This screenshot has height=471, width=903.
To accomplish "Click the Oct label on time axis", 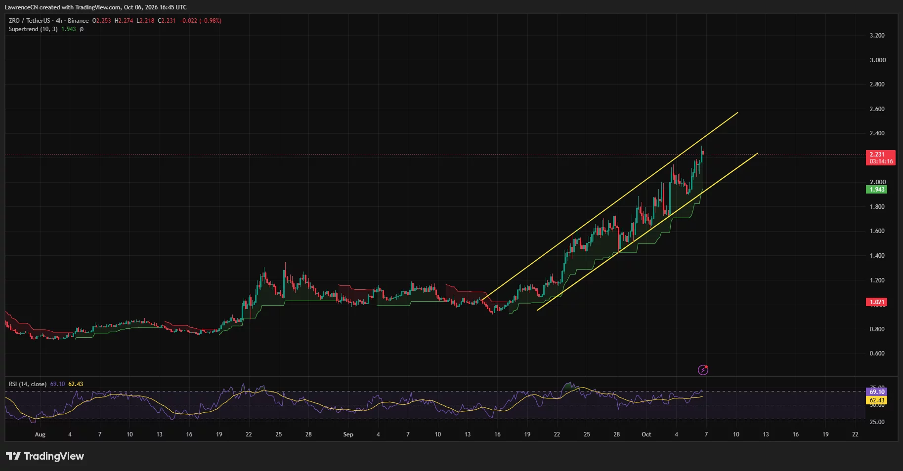I will (x=646, y=434).
